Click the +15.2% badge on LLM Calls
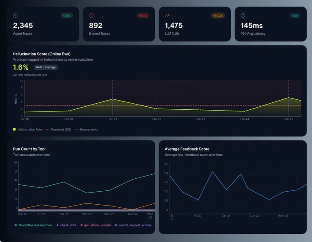The height and width of the screenshot is (242, 312). pos(218,16)
